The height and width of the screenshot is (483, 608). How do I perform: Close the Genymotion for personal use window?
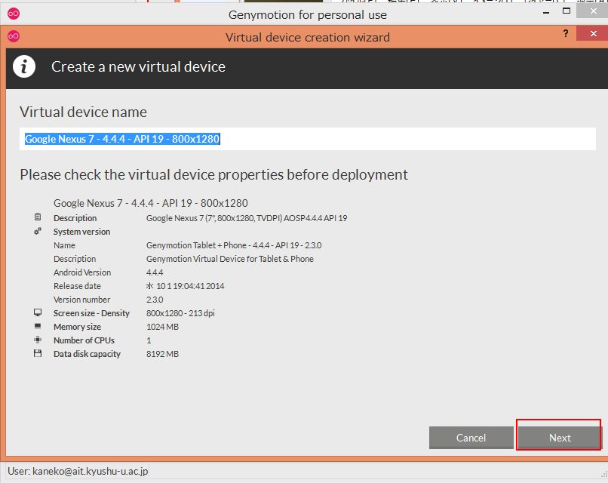pyautogui.click(x=593, y=11)
